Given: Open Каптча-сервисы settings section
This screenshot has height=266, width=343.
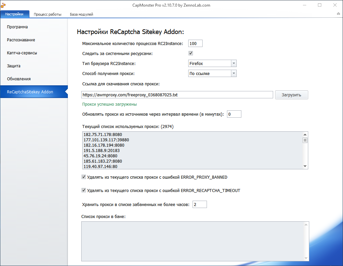Looking at the screenshot, I should pyautogui.click(x=34, y=53).
